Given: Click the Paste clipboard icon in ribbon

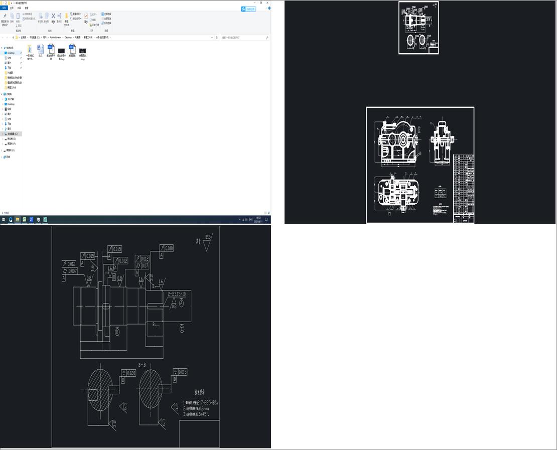Looking at the screenshot, I should 18,16.
